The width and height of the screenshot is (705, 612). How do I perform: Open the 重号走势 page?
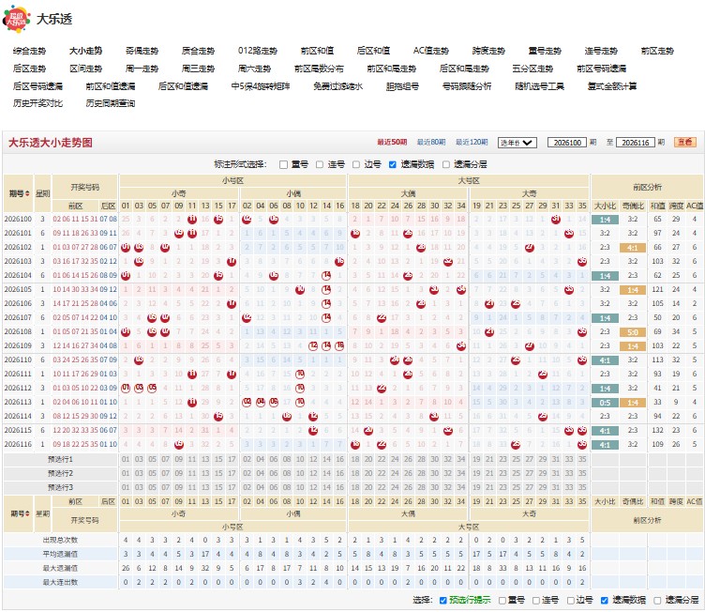pos(545,51)
